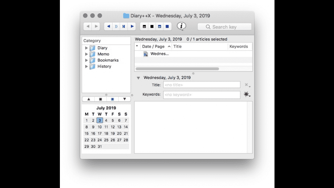Image resolution: width=334 pixels, height=188 pixels.
Task: Click the solid blue square view icon
Action: tap(167, 26)
